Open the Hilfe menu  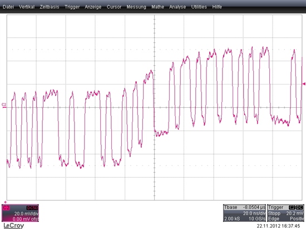click(217, 7)
